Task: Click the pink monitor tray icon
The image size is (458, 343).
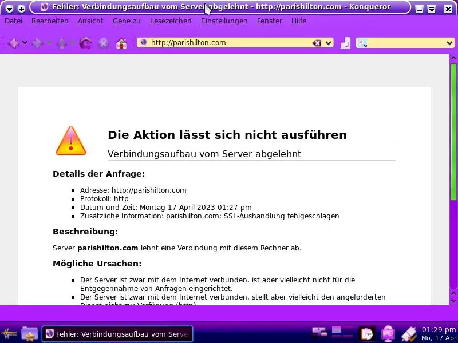Action: pos(388,334)
